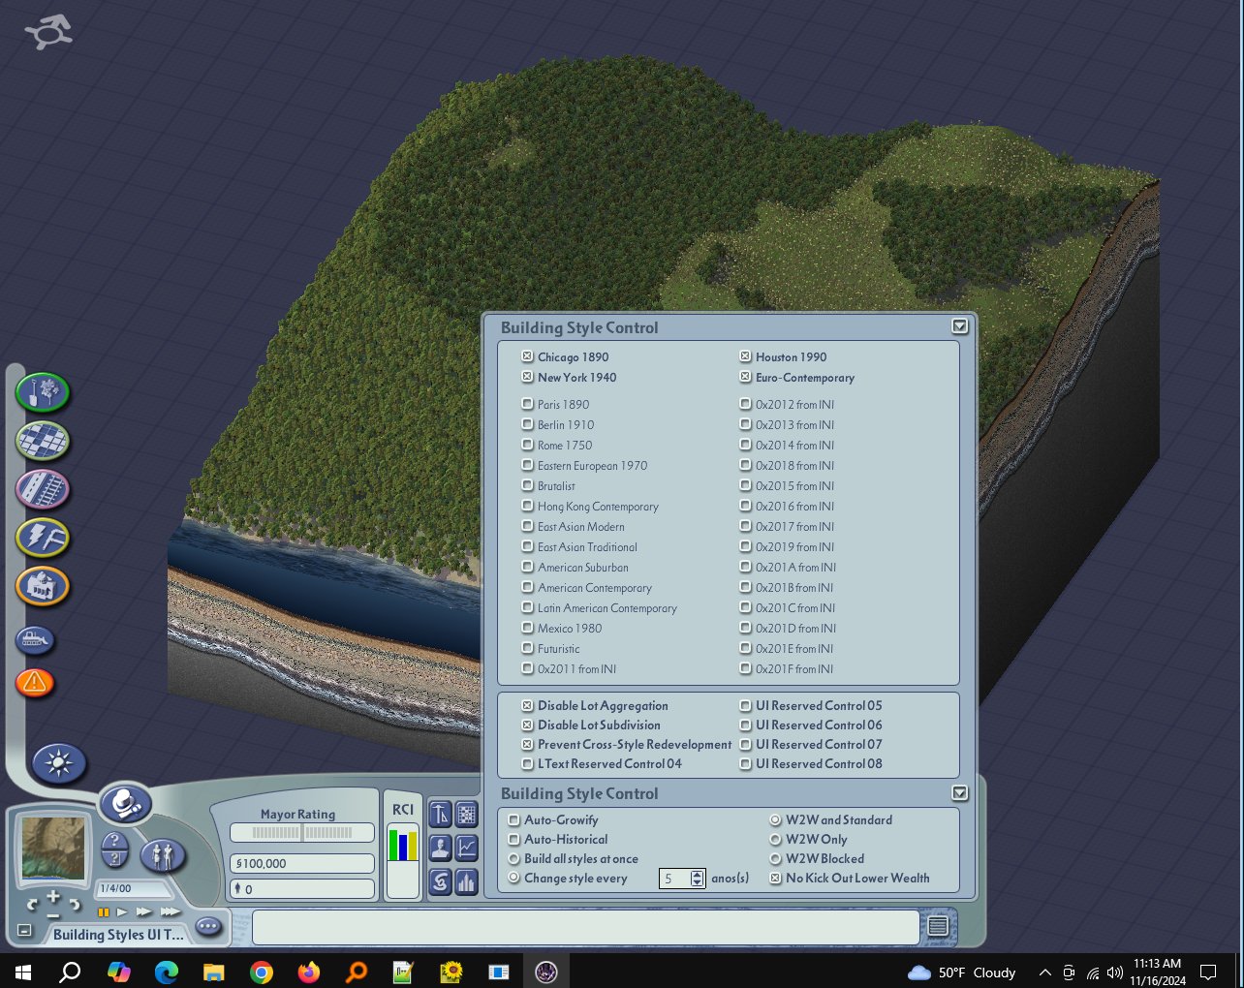Open the drafting triangle icon next to RCI
Image resolution: width=1244 pixels, height=988 pixels.
tap(440, 815)
